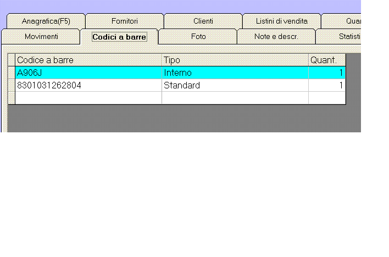Open the Note e descr. tab
The width and height of the screenshot is (389, 257).
pyautogui.click(x=276, y=37)
